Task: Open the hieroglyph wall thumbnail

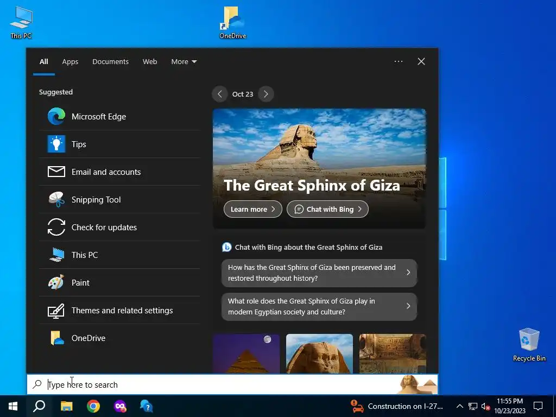Action: (393, 353)
